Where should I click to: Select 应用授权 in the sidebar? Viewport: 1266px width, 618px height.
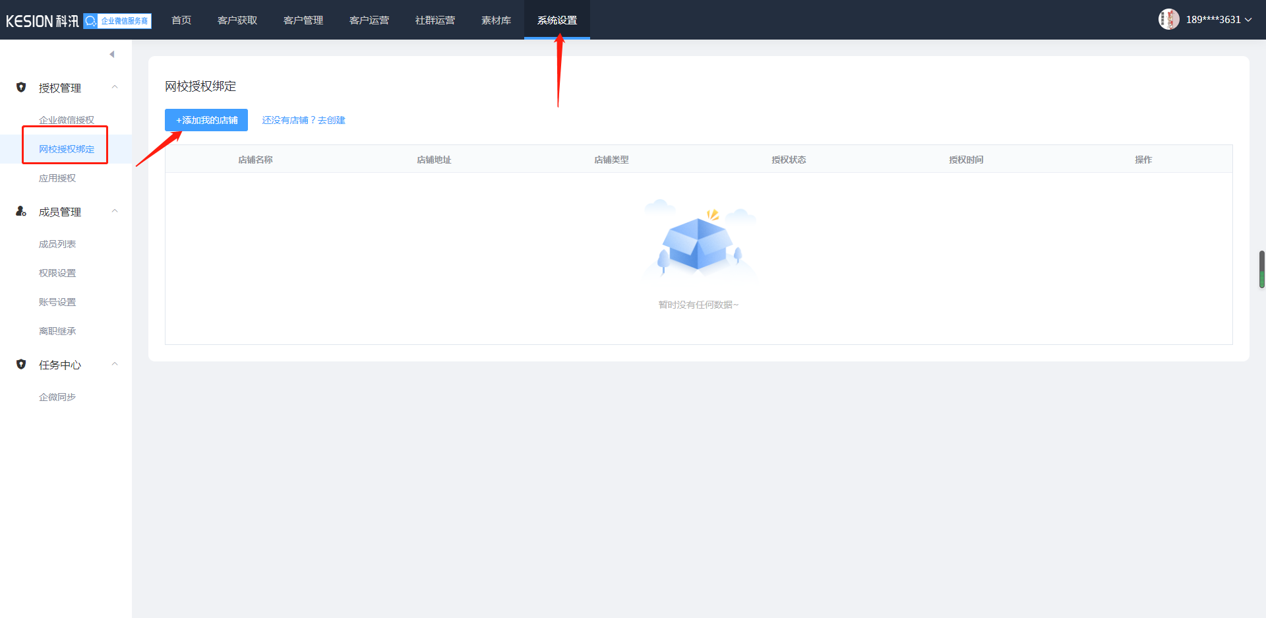pyautogui.click(x=57, y=178)
